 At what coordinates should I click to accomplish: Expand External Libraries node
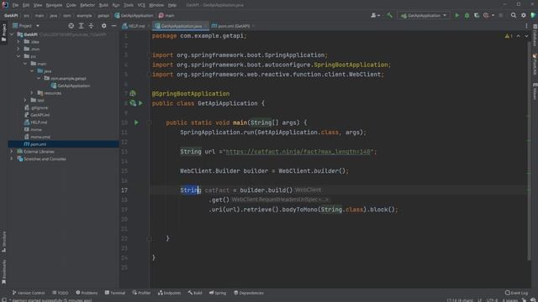(12, 151)
